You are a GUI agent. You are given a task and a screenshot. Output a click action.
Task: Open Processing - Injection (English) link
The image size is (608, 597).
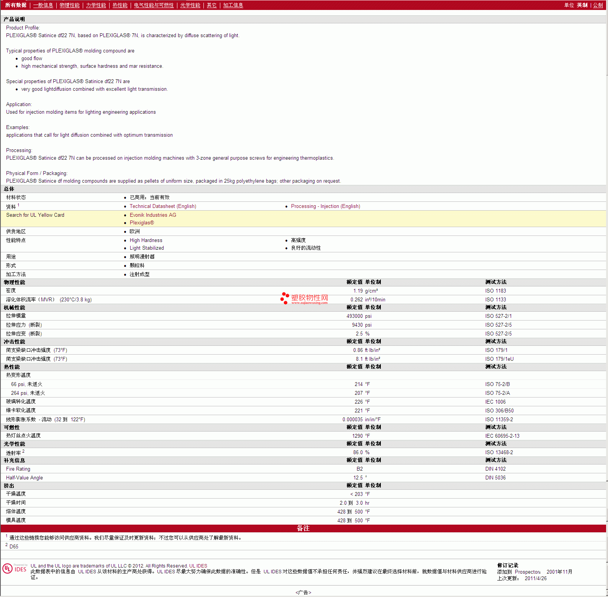click(x=326, y=206)
